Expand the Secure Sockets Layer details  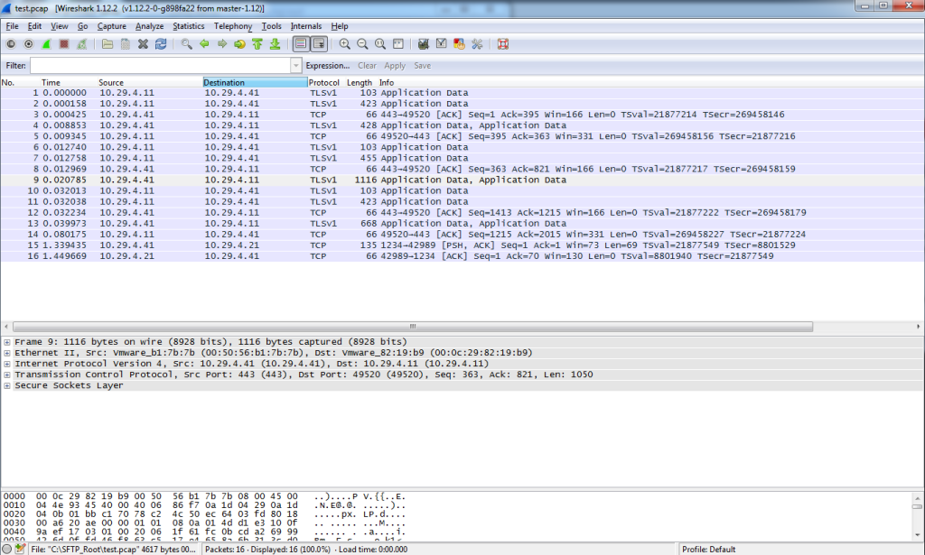click(x=7, y=385)
